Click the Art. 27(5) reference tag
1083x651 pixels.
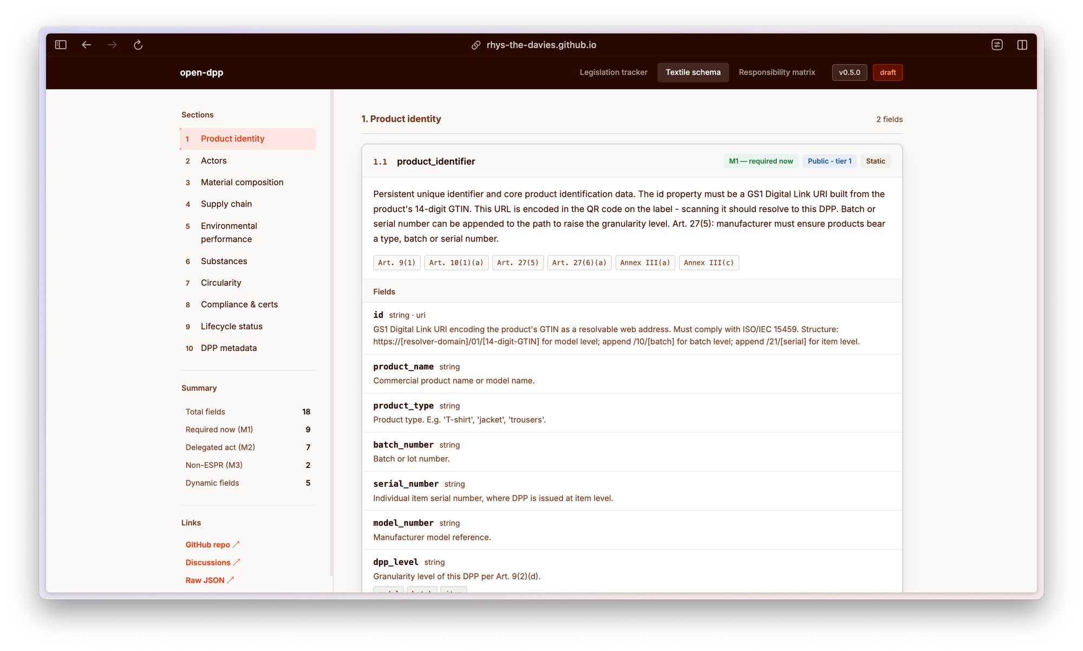click(517, 263)
